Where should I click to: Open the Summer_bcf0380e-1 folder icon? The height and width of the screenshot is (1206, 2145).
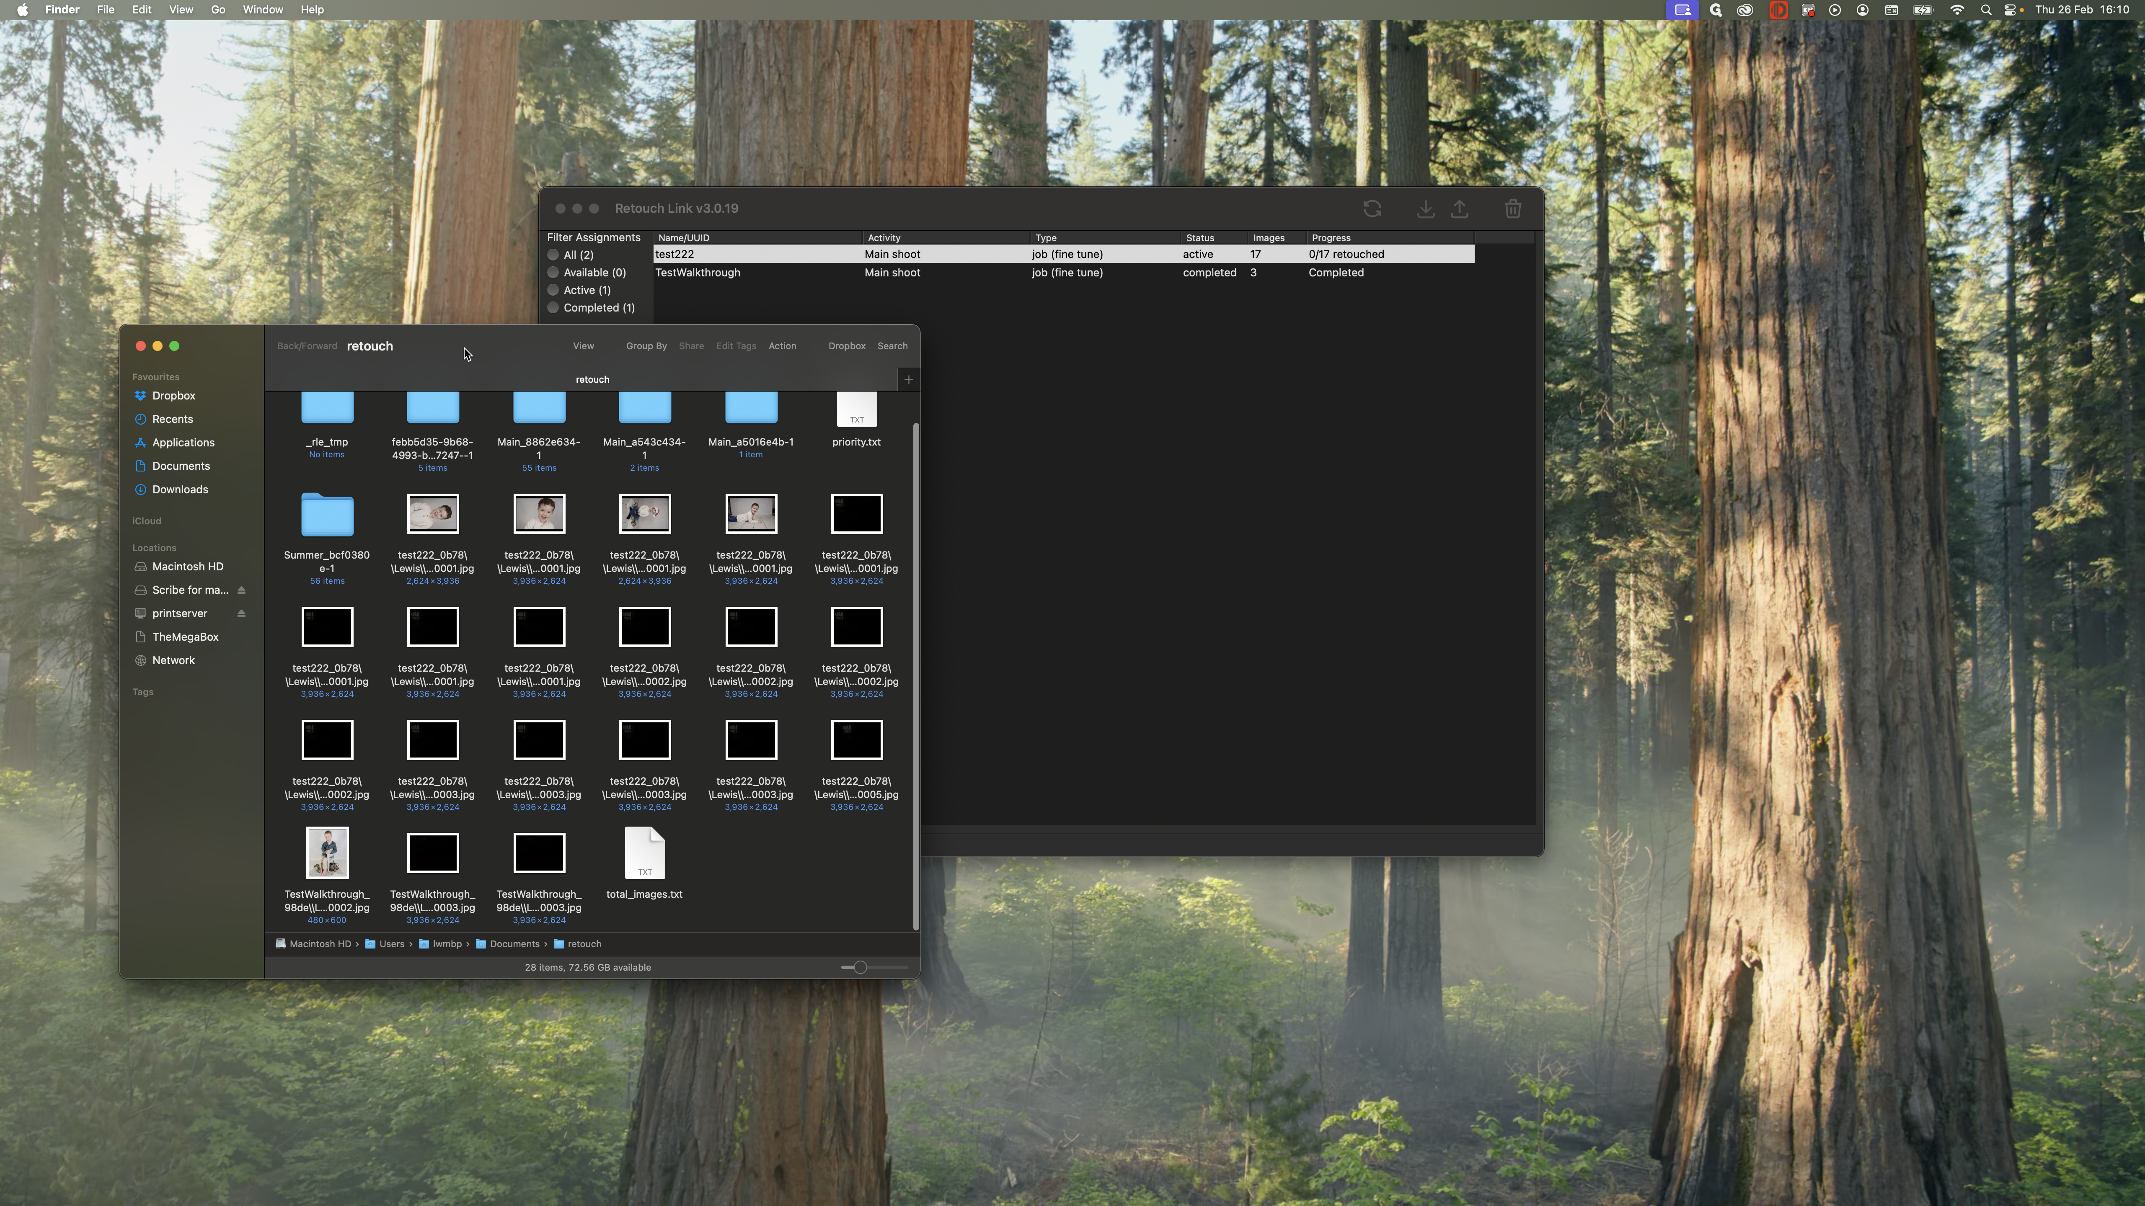tap(326, 515)
